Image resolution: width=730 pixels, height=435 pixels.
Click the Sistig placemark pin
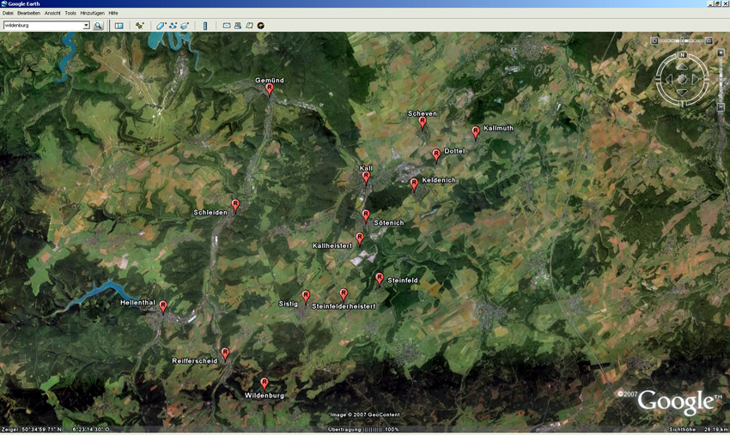[x=306, y=296]
